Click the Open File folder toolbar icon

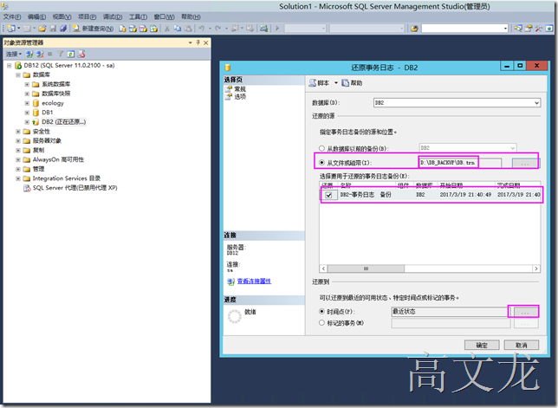(42, 28)
